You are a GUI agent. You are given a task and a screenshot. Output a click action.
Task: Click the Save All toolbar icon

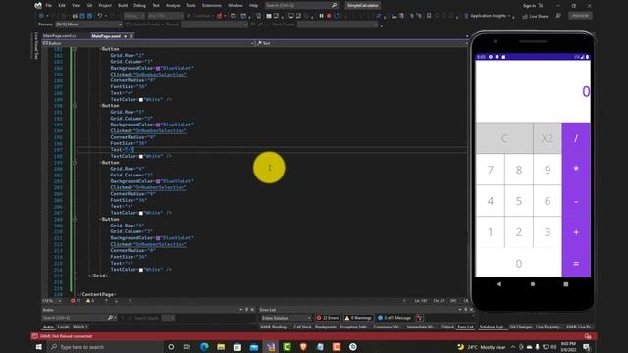(89, 16)
